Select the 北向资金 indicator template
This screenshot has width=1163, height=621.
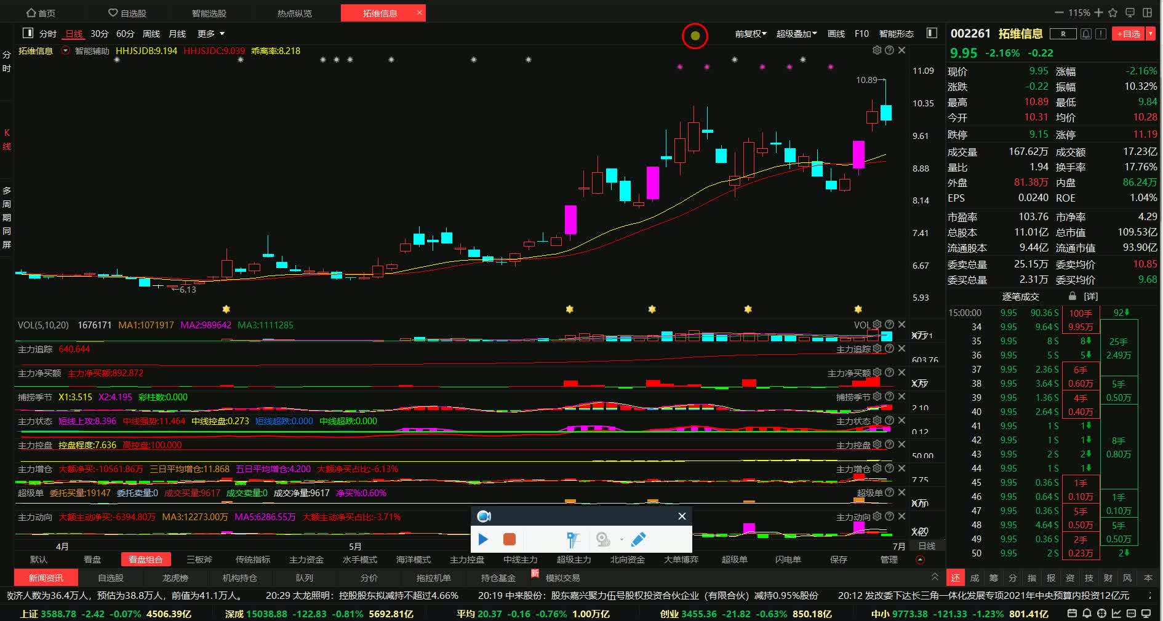coord(627,560)
